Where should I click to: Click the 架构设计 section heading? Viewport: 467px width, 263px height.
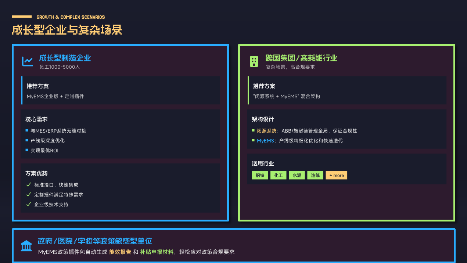263,119
